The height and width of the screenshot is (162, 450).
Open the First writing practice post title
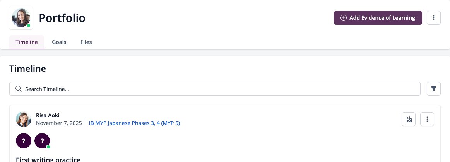[48, 159]
